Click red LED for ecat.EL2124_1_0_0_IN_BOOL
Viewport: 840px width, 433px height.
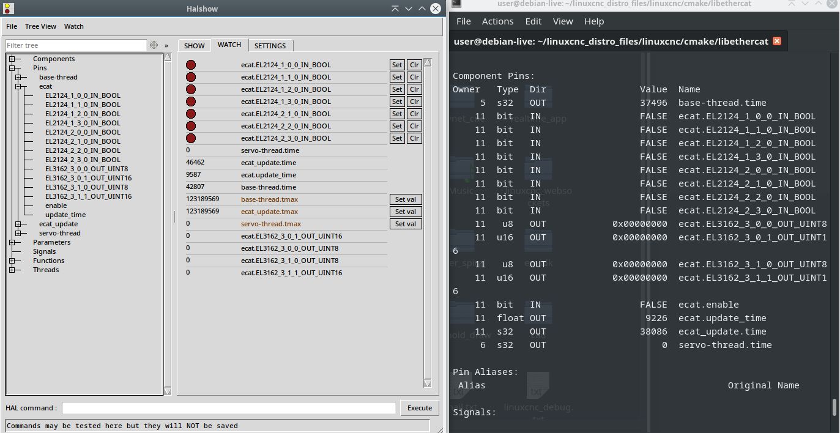[191, 65]
